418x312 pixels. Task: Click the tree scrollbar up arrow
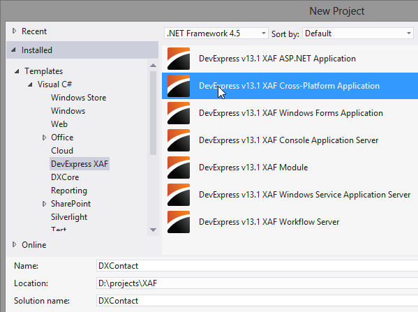[x=153, y=66]
